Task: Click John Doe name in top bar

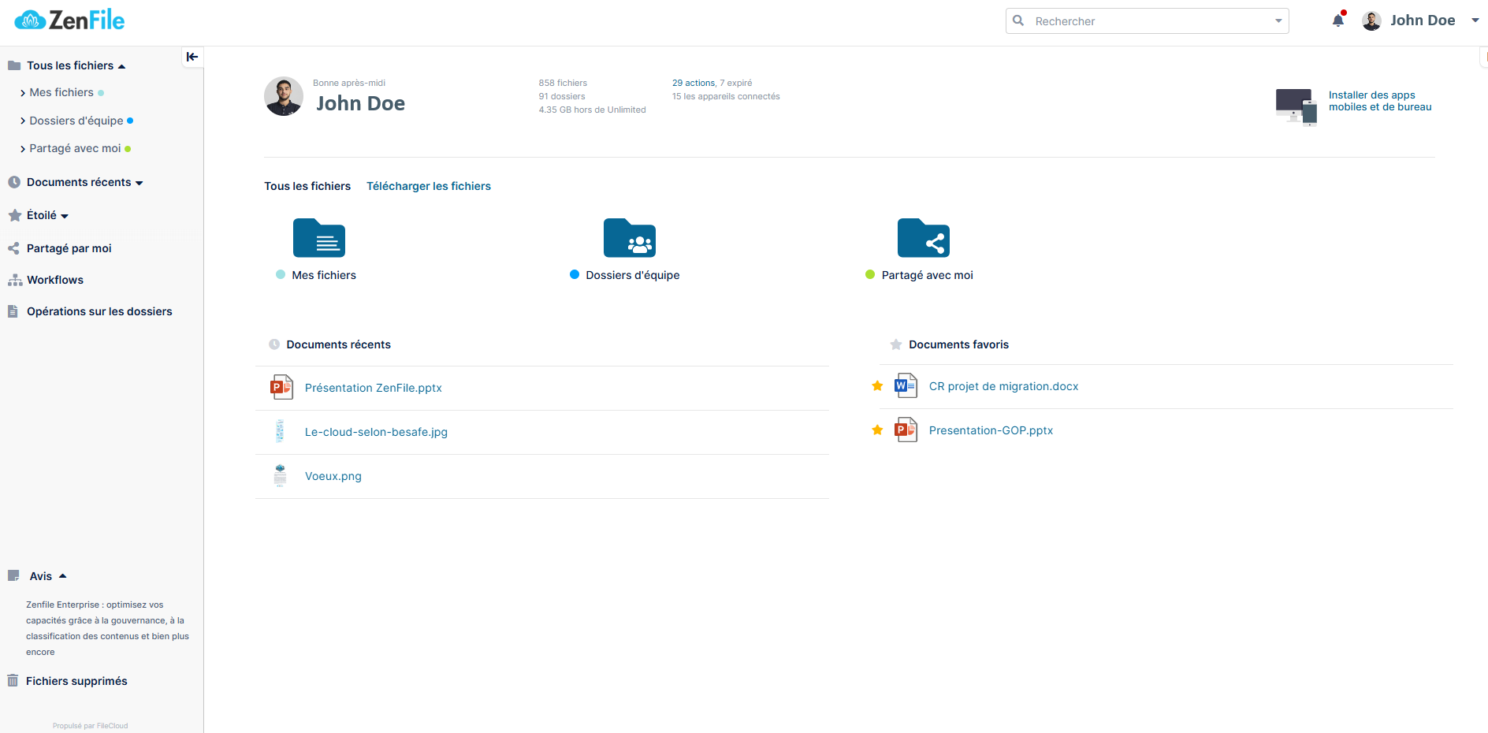Action: (x=1423, y=20)
